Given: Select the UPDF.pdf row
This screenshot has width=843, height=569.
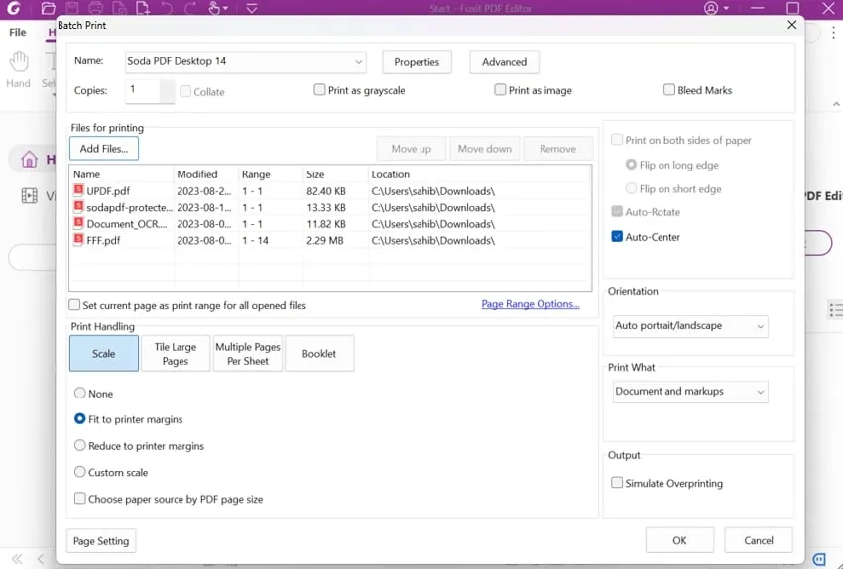Looking at the screenshot, I should pos(330,191).
